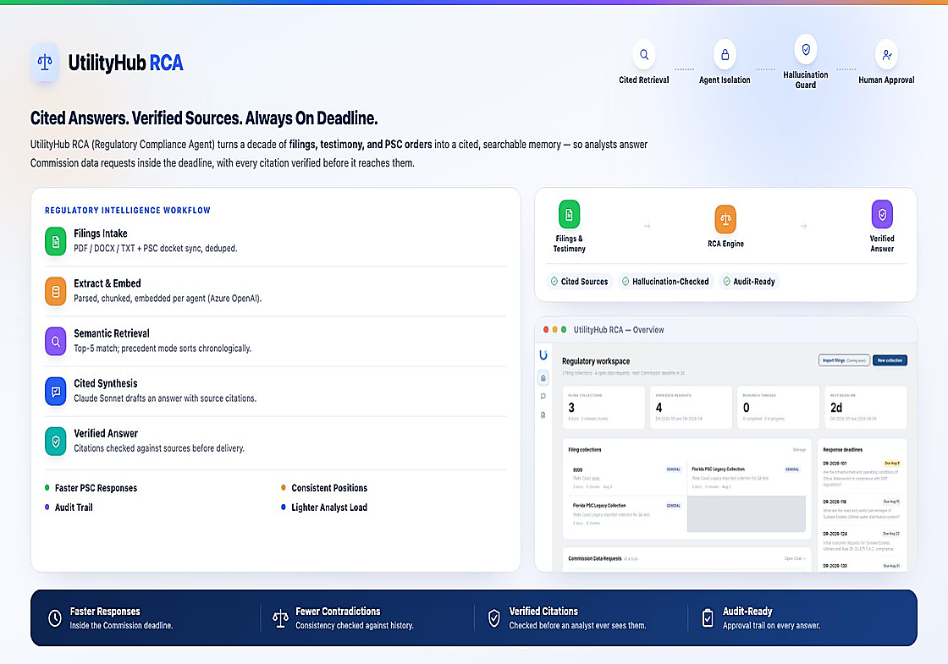Open the Open Data Requests card showing 4
This screenshot has height=664, width=948.
point(691,407)
